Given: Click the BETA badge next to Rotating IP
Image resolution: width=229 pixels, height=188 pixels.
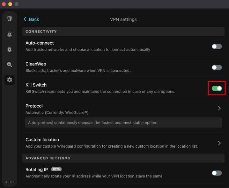Looking at the screenshot, I should pos(56,169).
